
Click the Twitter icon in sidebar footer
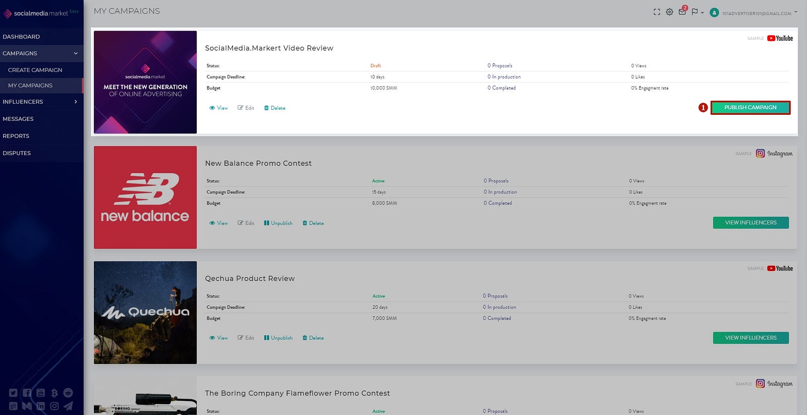pos(13,393)
